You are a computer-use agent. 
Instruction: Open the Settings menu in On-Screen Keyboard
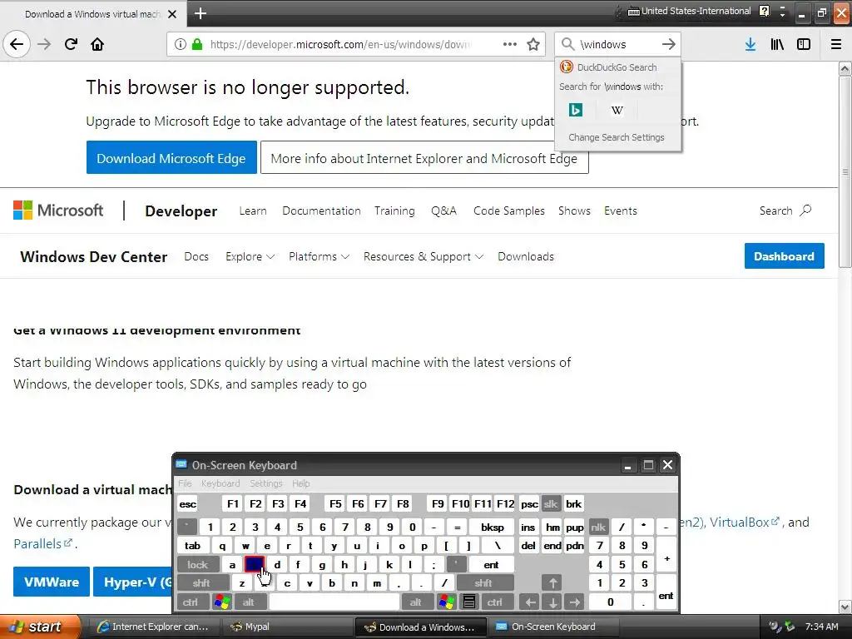point(265,483)
